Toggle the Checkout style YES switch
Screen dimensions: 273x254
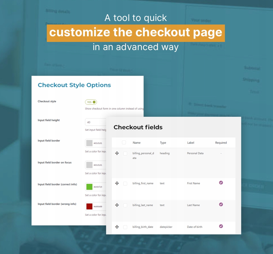[x=91, y=102]
